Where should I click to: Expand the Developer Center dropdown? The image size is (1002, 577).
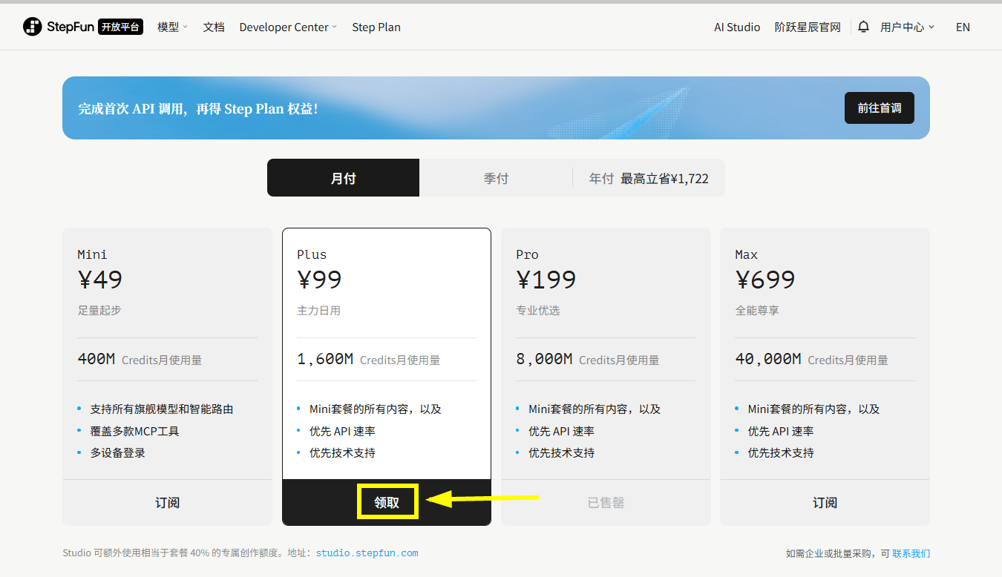(288, 27)
